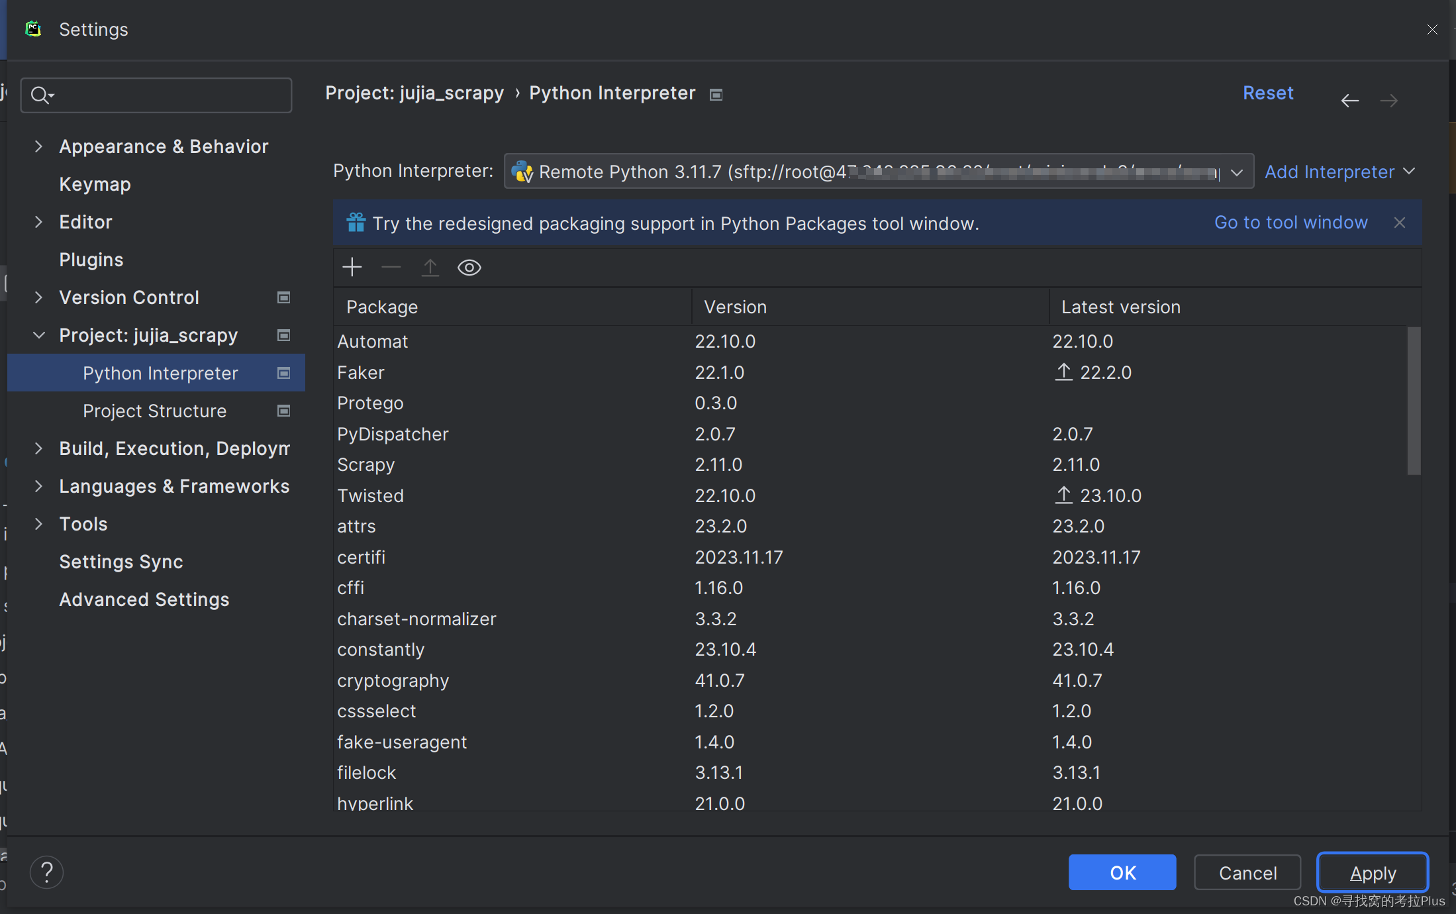
Task: Select the certifi package row
Action: click(x=870, y=557)
